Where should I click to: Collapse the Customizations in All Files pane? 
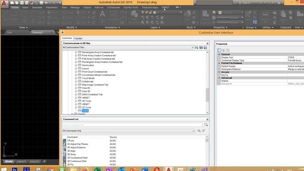pyautogui.click(x=207, y=43)
